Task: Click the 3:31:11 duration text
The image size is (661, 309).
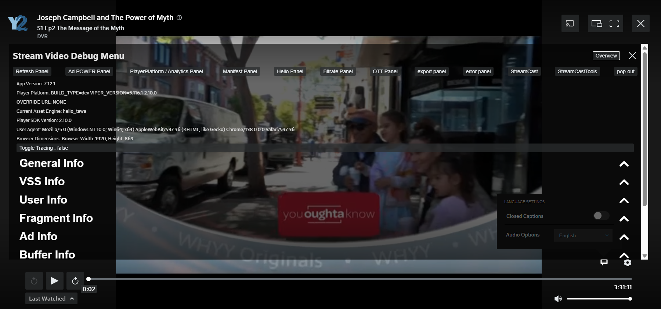Action: coord(623,287)
